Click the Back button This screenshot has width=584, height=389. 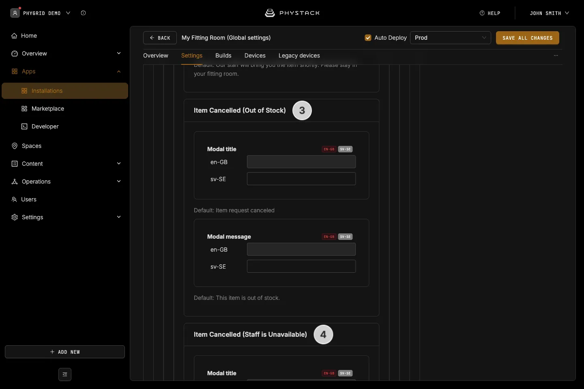point(160,38)
